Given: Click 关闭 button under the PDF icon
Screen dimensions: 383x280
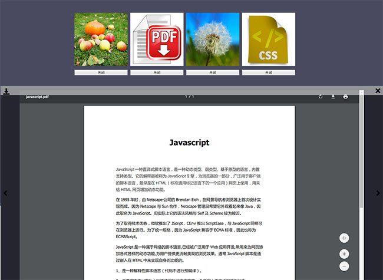Looking at the screenshot, I should (x=156, y=73).
